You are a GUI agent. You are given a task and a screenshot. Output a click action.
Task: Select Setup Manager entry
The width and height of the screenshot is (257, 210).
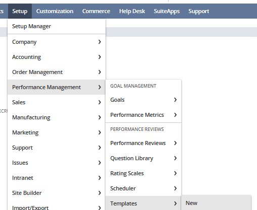(57, 26)
